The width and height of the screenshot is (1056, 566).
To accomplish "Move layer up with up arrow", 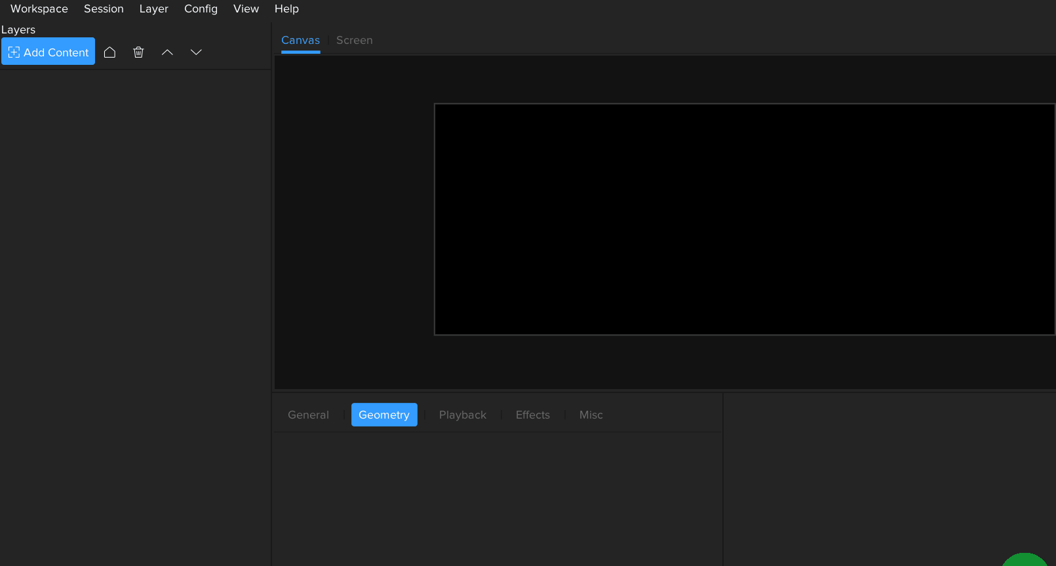I will pos(167,52).
